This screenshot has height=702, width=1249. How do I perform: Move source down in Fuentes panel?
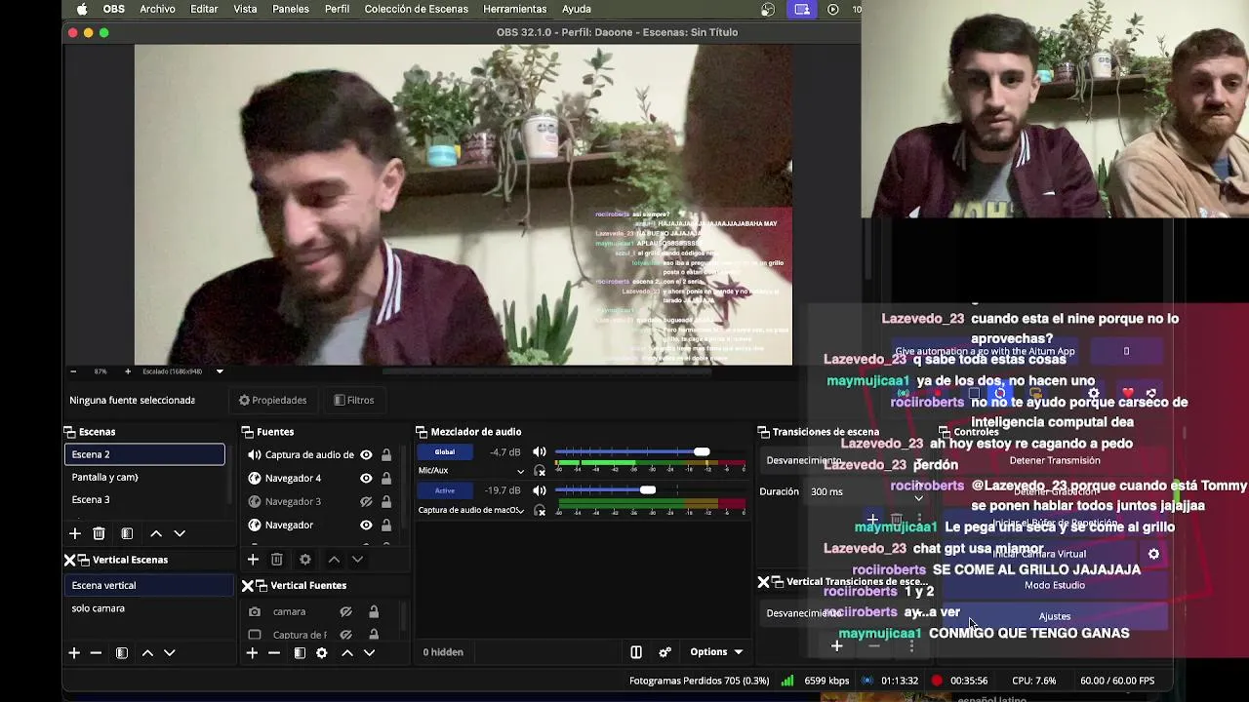pos(357,559)
